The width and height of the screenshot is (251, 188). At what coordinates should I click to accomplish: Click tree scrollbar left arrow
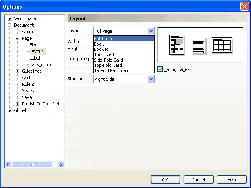click(x=8, y=165)
